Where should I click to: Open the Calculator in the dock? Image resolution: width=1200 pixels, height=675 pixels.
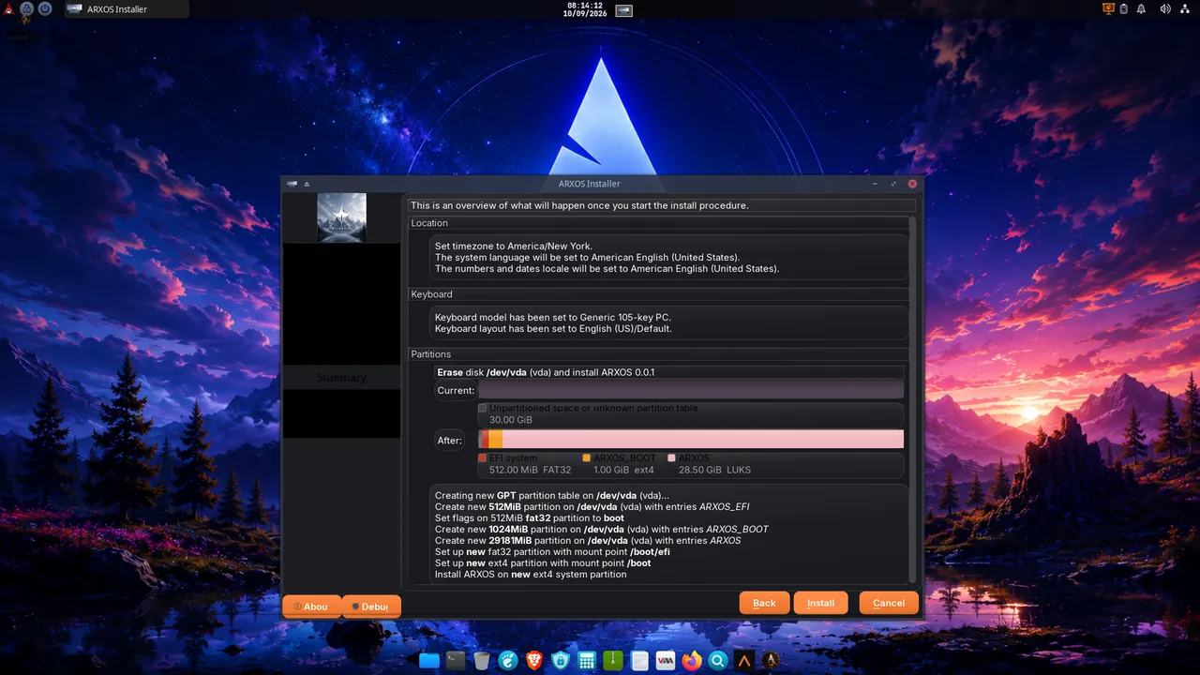click(587, 661)
